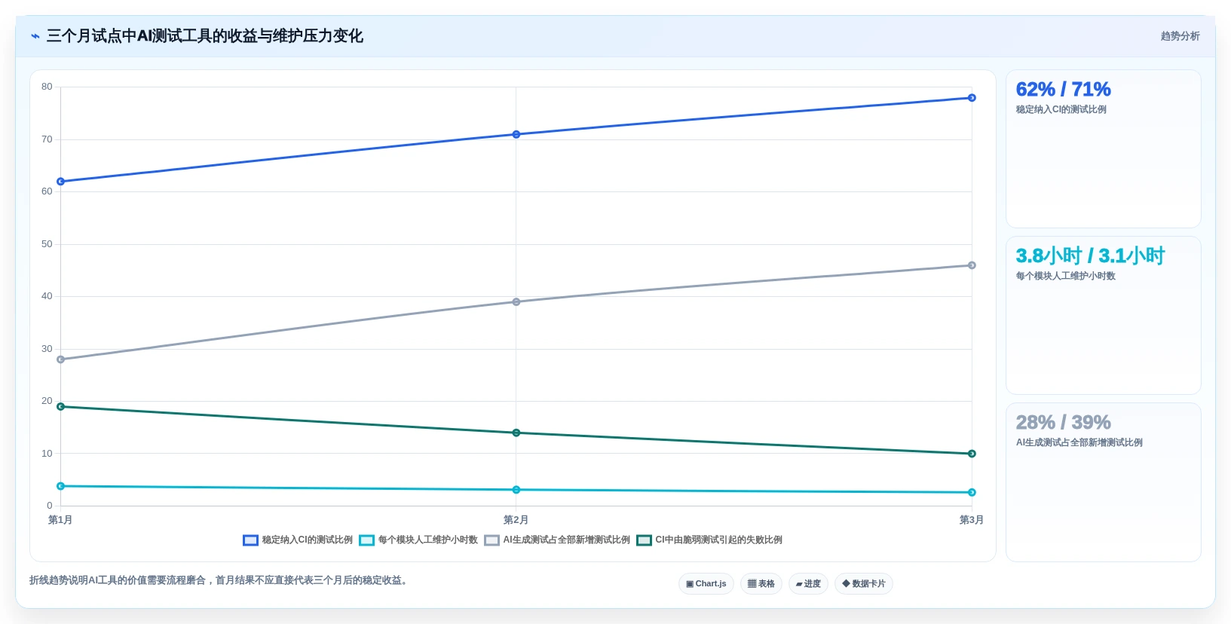
Task: Click the lightning icon beside the chart title
Action: coord(35,36)
